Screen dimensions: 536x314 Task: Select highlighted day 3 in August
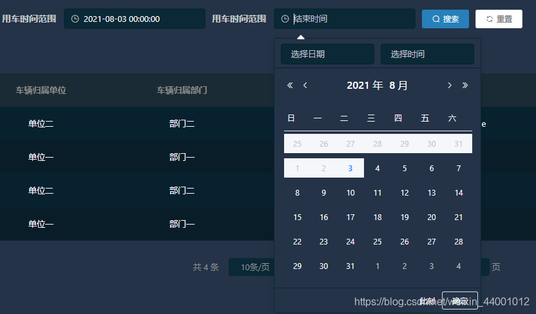click(x=350, y=169)
